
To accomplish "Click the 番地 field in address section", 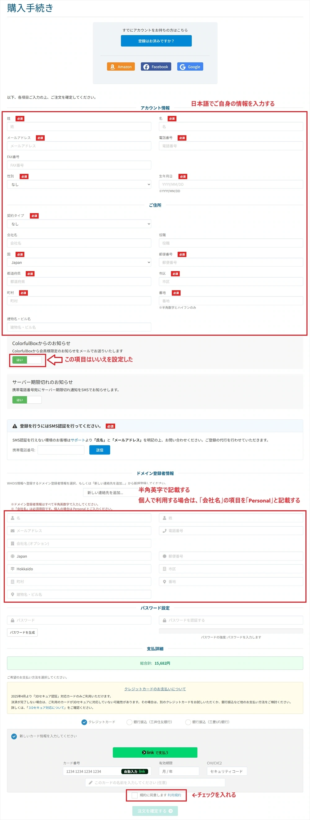I will (x=231, y=301).
